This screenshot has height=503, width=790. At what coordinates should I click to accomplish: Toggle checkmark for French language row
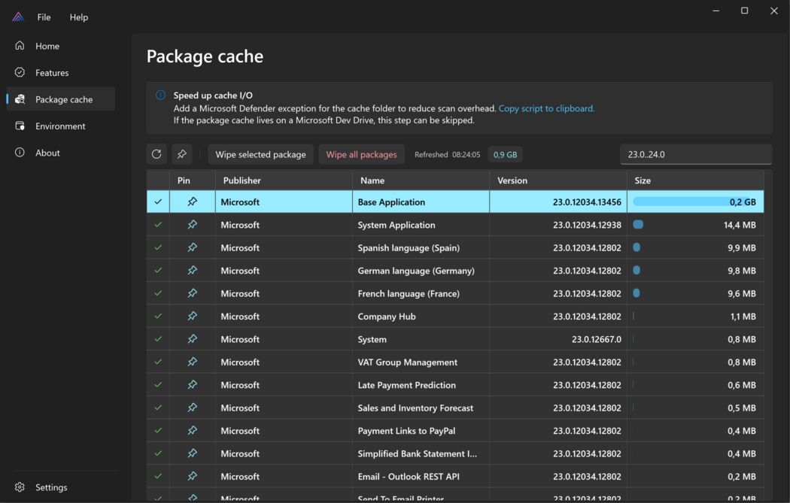[x=158, y=293]
